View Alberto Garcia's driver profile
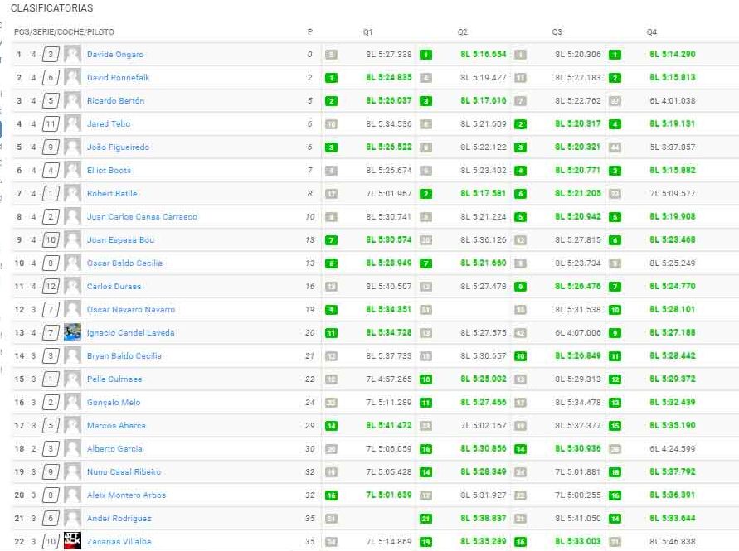Viewport: 739px width, 551px height. [114, 449]
